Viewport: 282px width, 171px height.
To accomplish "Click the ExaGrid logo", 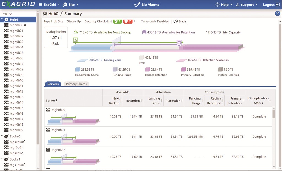I will [x=18, y=4].
